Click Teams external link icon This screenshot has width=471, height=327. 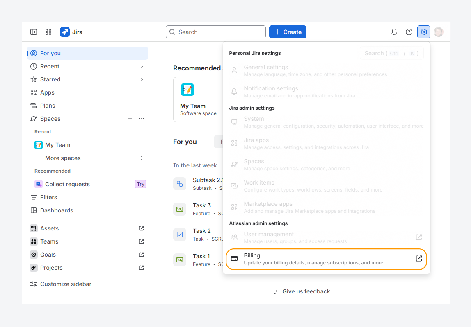(x=142, y=241)
